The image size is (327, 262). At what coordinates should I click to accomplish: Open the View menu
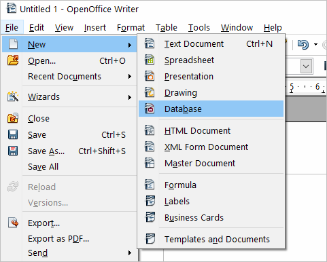(x=64, y=28)
